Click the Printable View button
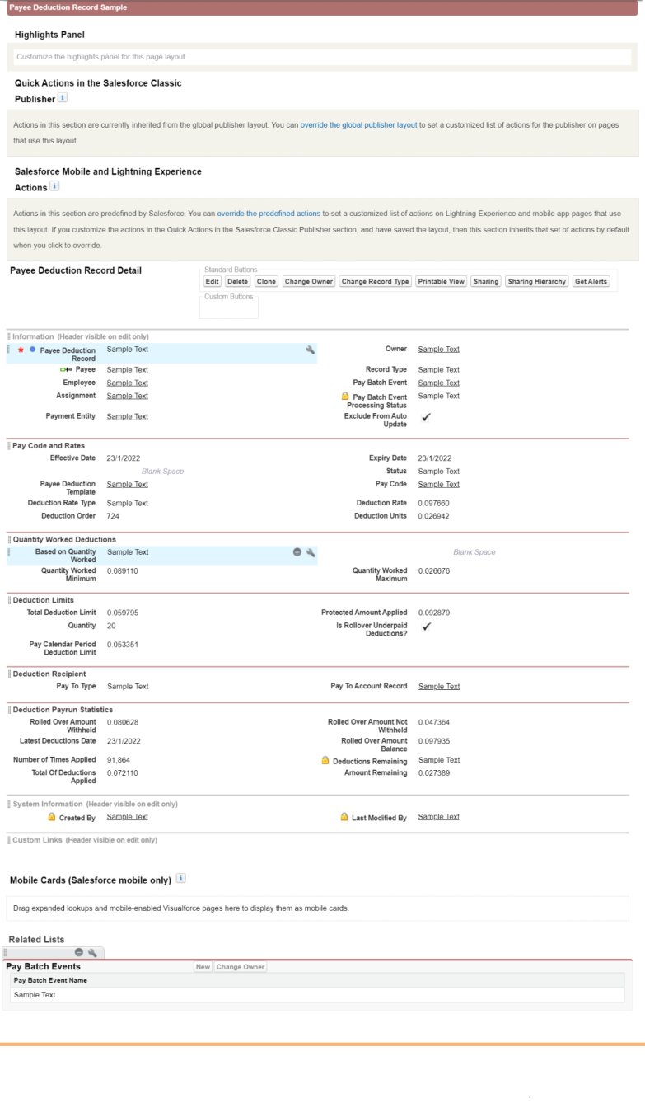 (x=442, y=282)
